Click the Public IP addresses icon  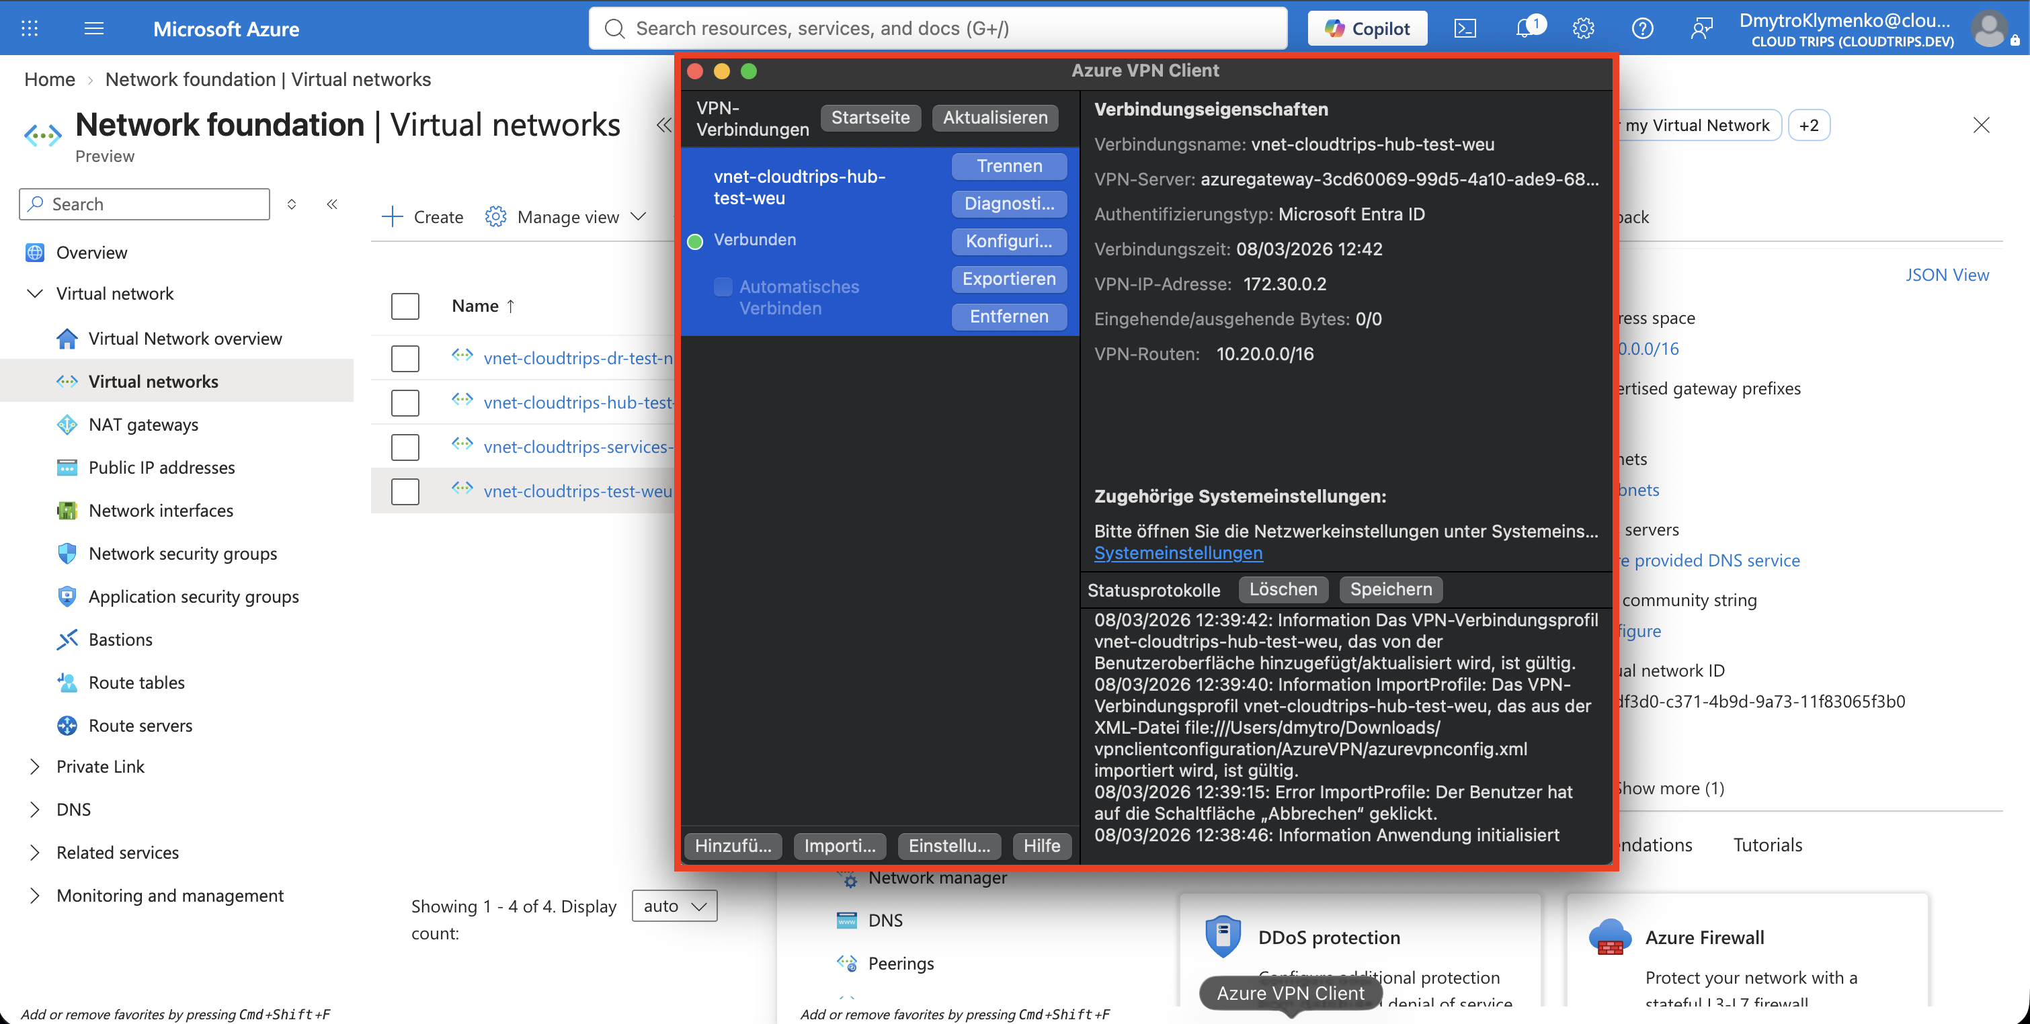tap(67, 468)
